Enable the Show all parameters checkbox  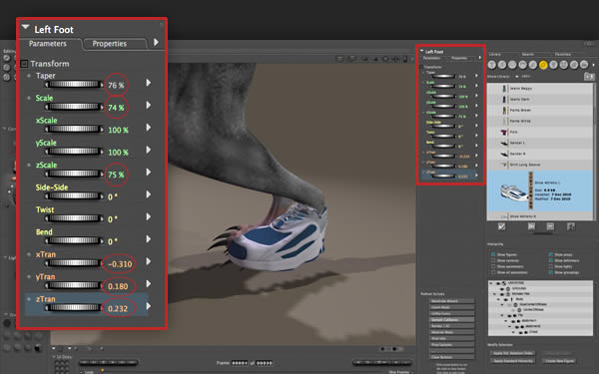point(493,272)
